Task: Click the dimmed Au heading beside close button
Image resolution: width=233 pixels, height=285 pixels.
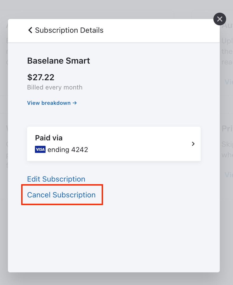Action: pos(227,25)
